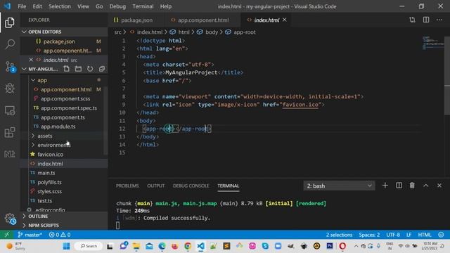This screenshot has height=253, width=450.
Task: Follow the favicon.ico link in code
Action: click(x=300, y=105)
